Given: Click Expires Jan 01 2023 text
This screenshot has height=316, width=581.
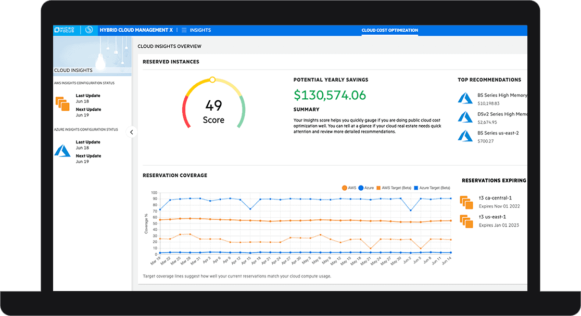Looking at the screenshot, I should (499, 226).
